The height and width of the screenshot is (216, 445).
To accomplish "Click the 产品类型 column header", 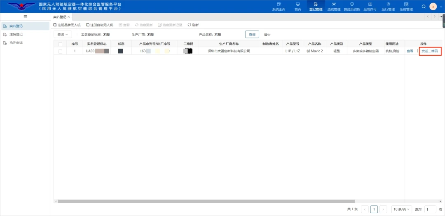I will point(365,44).
